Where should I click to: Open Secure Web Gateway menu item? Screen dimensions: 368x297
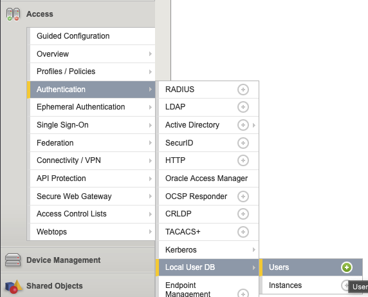93,196
